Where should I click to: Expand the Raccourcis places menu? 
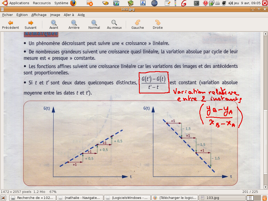click(x=42, y=3)
